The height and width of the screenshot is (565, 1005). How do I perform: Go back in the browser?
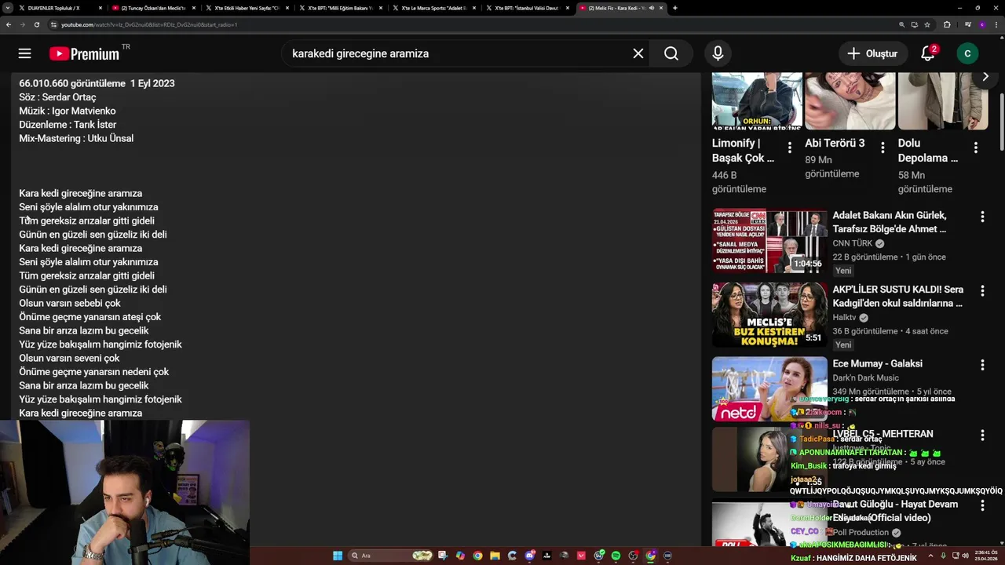click(9, 24)
